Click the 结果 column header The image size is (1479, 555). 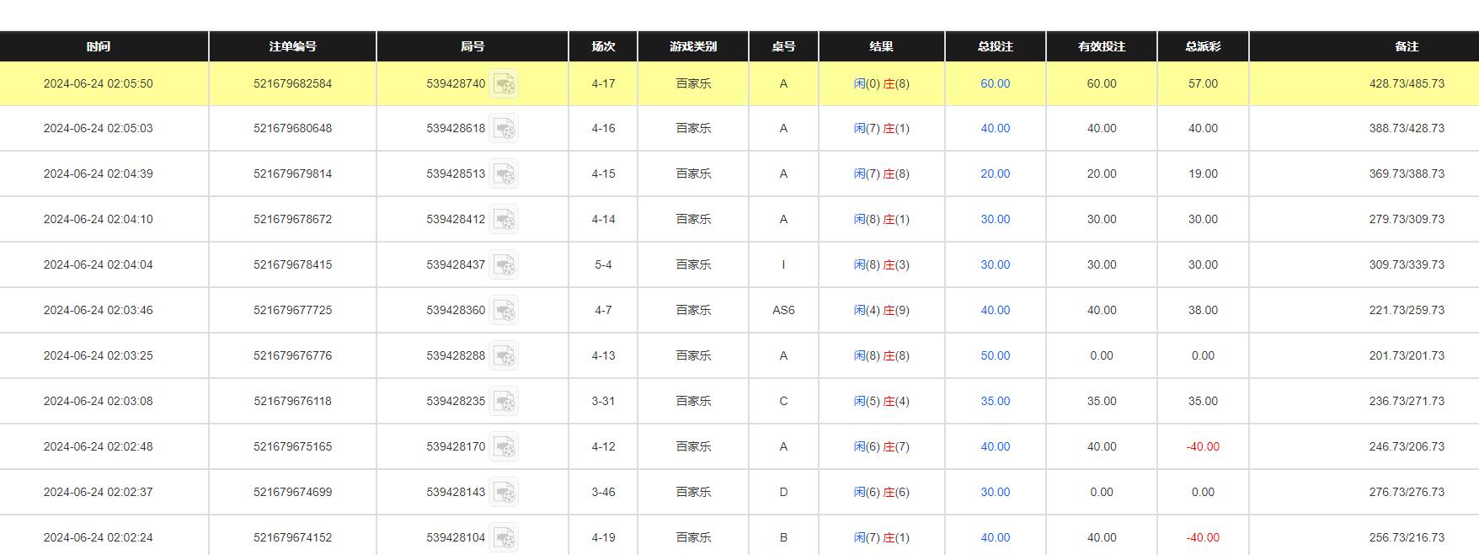coord(881,46)
